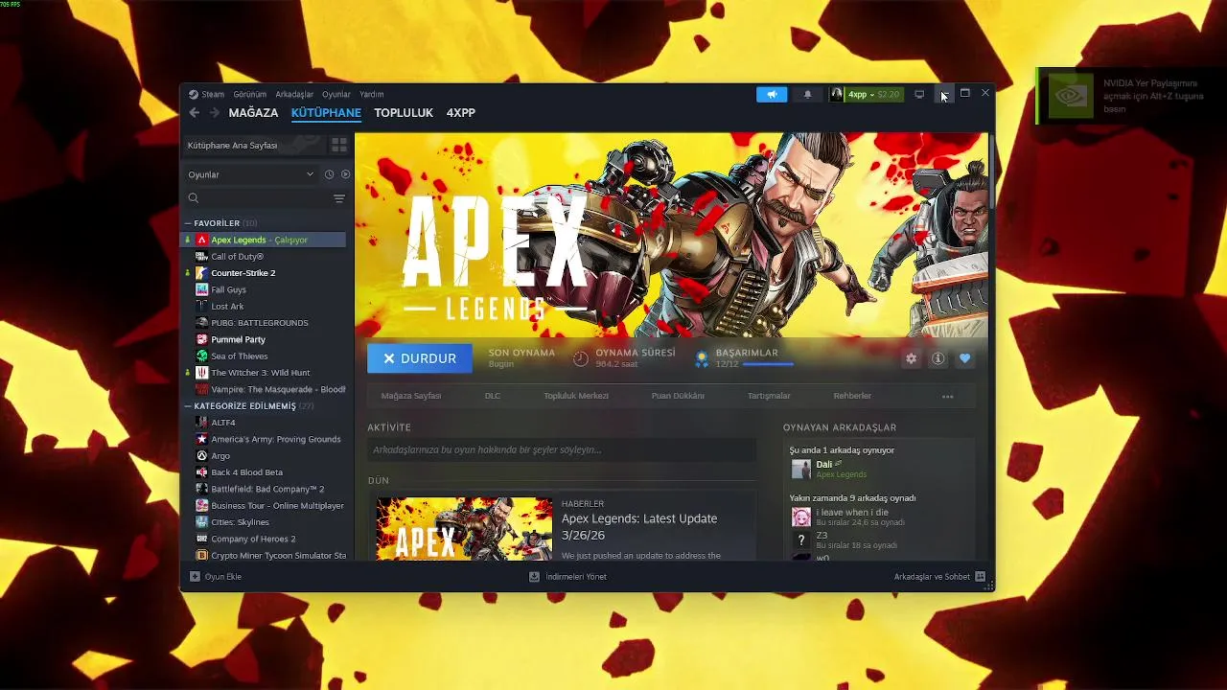Open BAŞARIMLAR achievements
Viewport: 1227px width, 690px height.
click(x=745, y=357)
